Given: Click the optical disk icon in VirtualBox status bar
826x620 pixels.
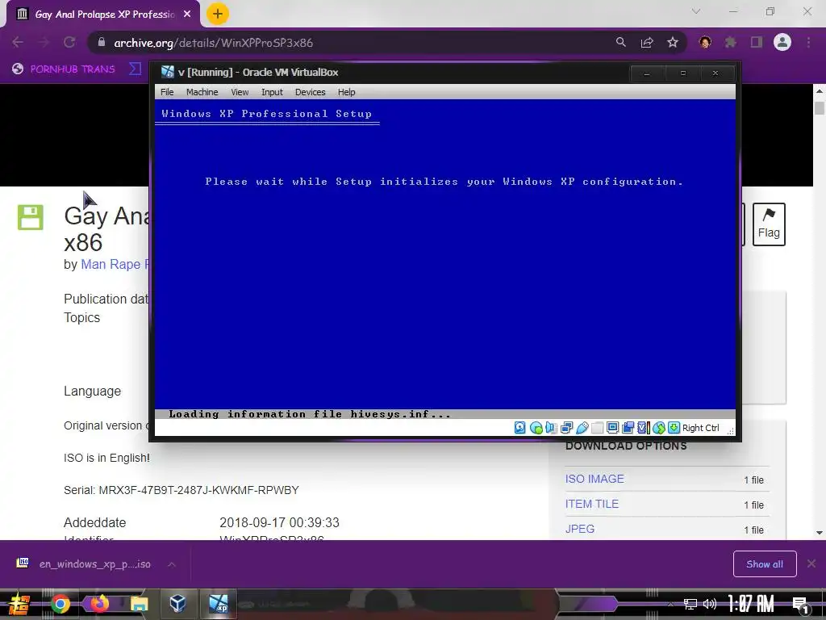Looking at the screenshot, I should pyautogui.click(x=536, y=428).
